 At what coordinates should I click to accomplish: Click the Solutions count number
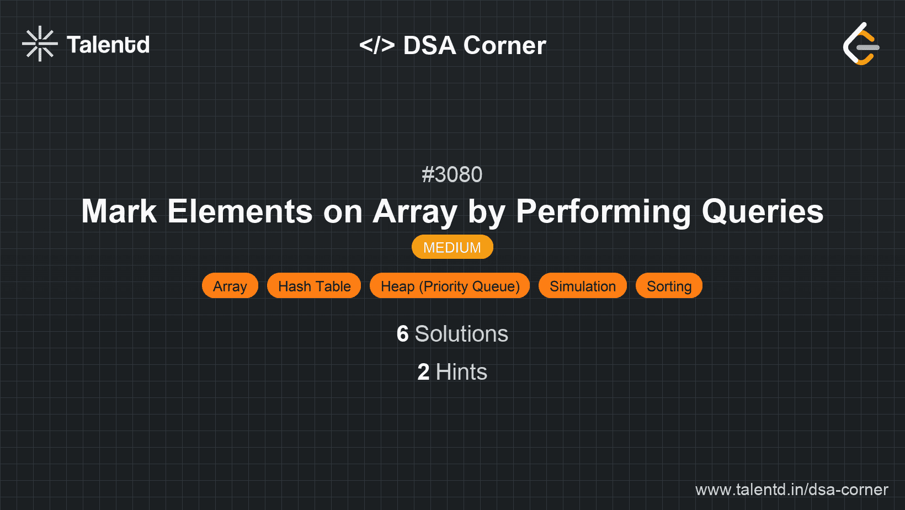(402, 333)
